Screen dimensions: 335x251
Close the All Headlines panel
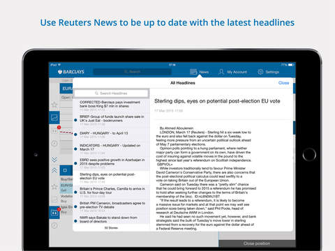[283, 83]
